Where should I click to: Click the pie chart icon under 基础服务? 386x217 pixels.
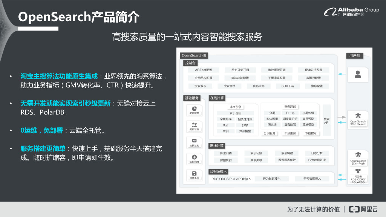(194, 109)
